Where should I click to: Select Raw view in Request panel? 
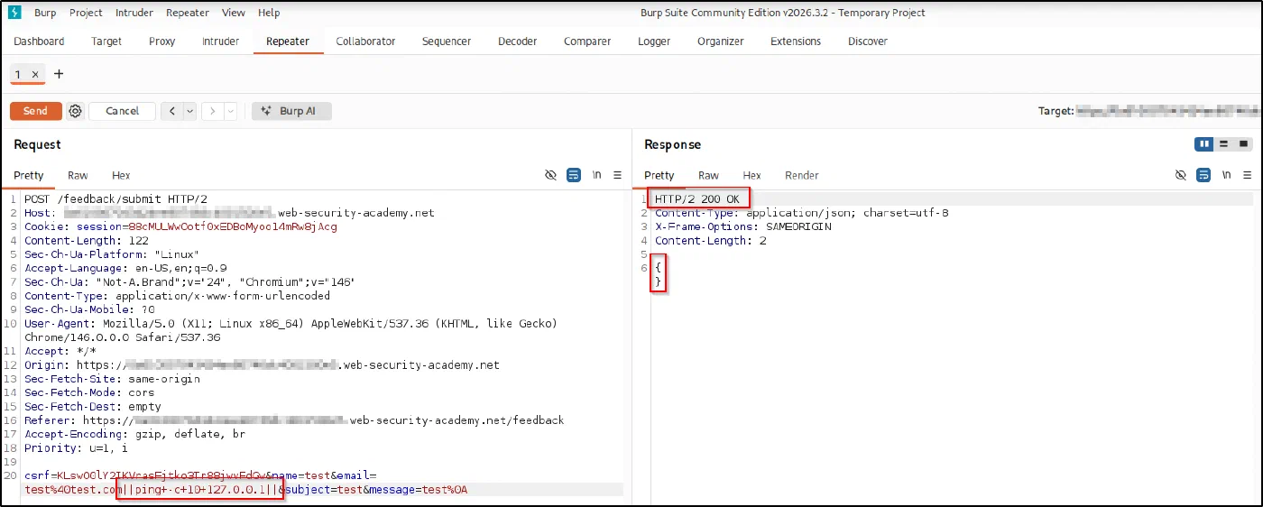[78, 175]
